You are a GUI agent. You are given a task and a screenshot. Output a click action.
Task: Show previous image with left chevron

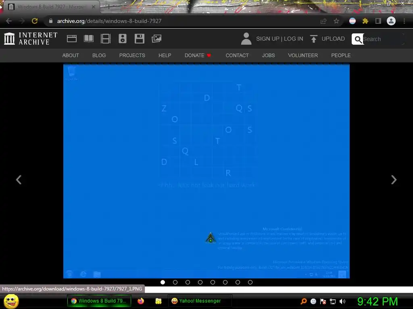pos(19,180)
